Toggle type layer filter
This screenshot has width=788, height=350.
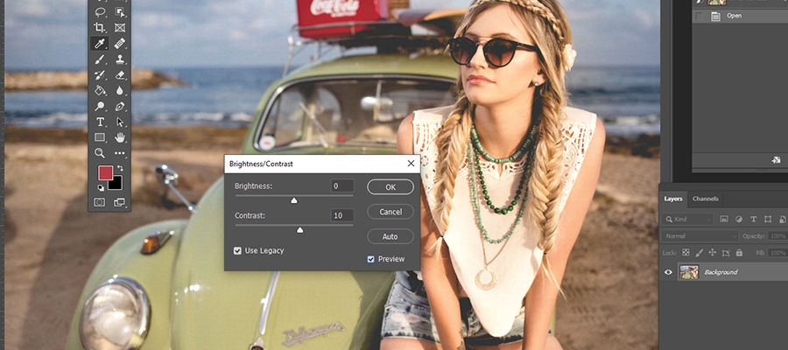click(x=753, y=219)
